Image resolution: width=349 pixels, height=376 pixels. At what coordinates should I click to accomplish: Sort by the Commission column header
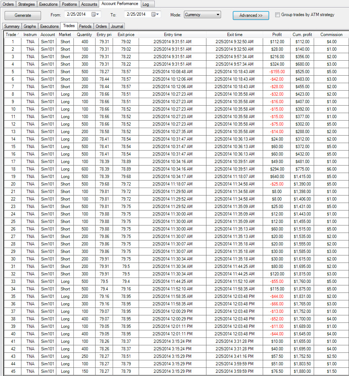pos(331,35)
